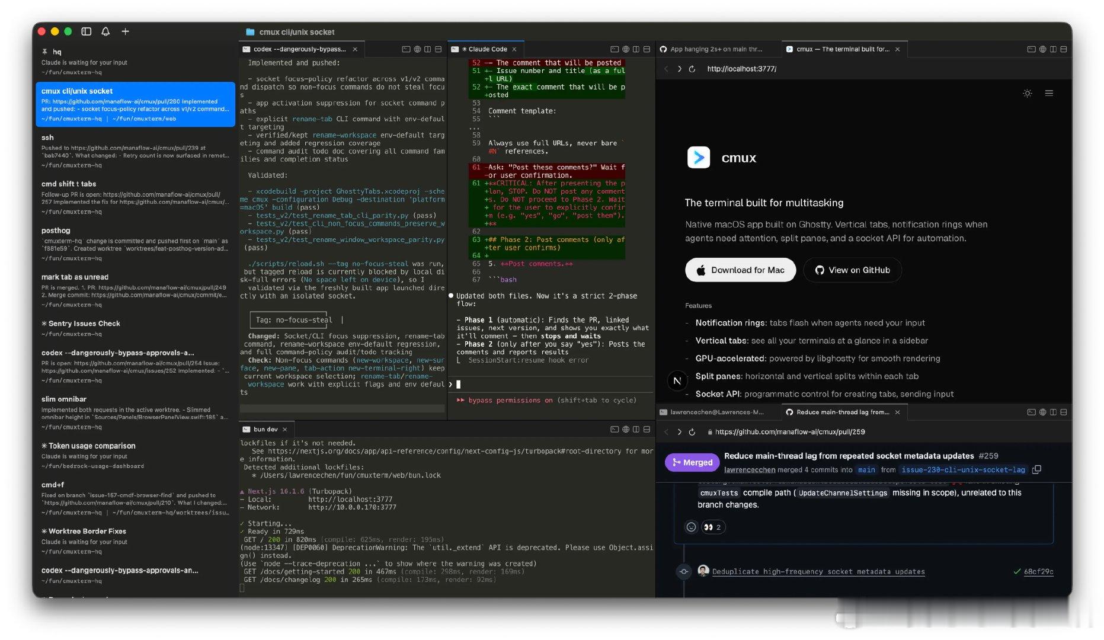Go back in the GitHub PR browser pane
The width and height of the screenshot is (1104, 640).
(666, 432)
